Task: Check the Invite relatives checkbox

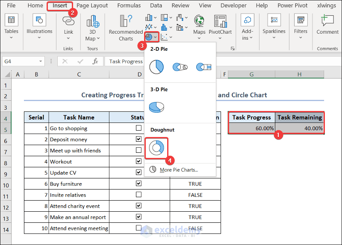Action: [x=139, y=195]
